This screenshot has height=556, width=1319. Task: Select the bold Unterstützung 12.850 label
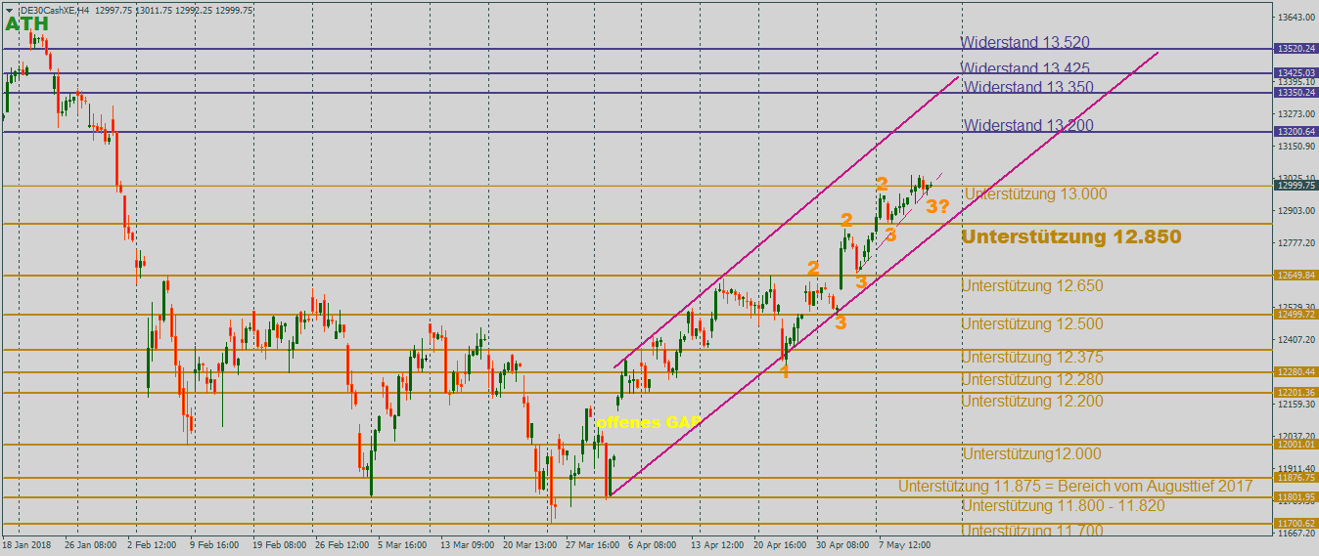click(x=1072, y=236)
